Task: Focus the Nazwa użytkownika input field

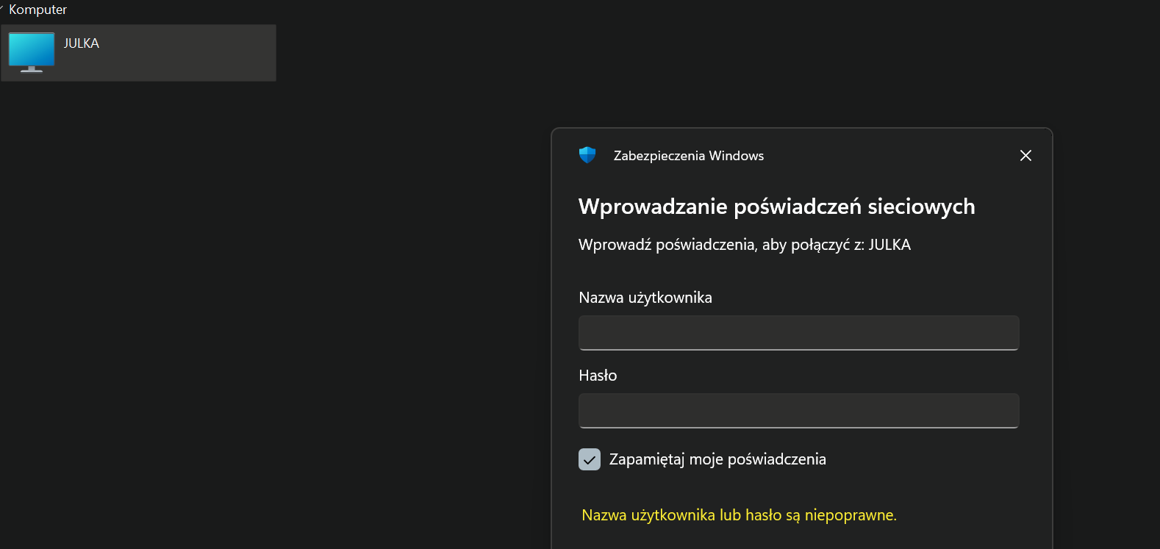Action: 798,333
